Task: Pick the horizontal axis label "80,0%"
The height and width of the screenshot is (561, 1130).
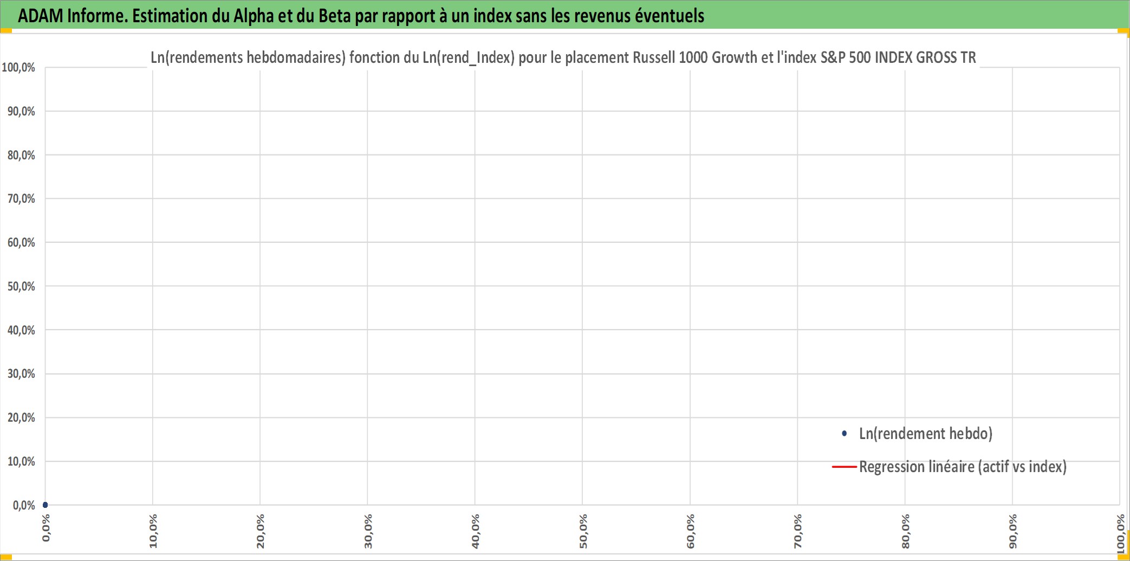Action: [x=906, y=531]
